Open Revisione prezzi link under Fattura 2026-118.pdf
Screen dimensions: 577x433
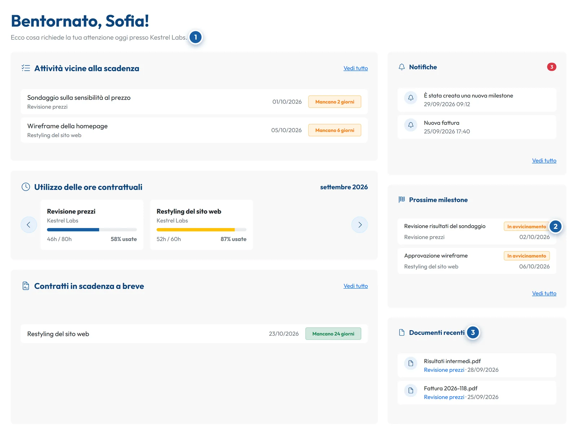(x=444, y=397)
